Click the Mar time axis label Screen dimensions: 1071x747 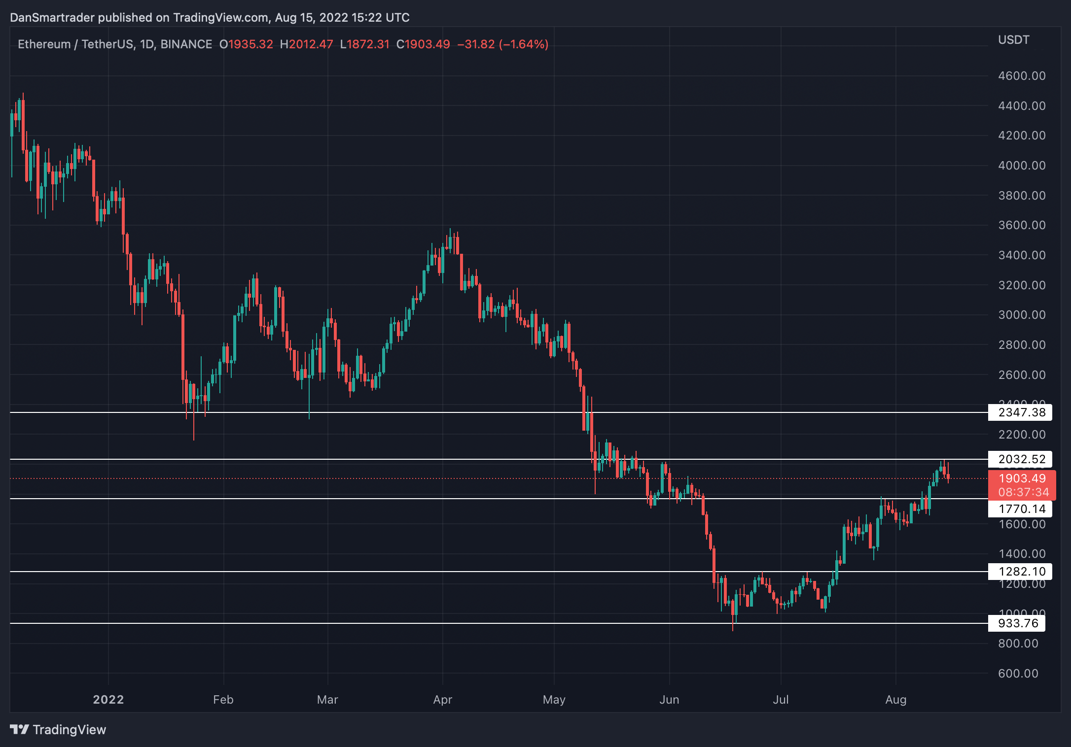pyautogui.click(x=327, y=700)
